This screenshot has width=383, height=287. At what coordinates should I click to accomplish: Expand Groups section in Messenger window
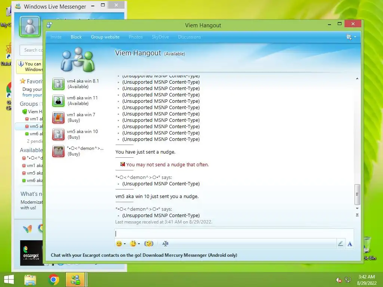[x=29, y=104]
